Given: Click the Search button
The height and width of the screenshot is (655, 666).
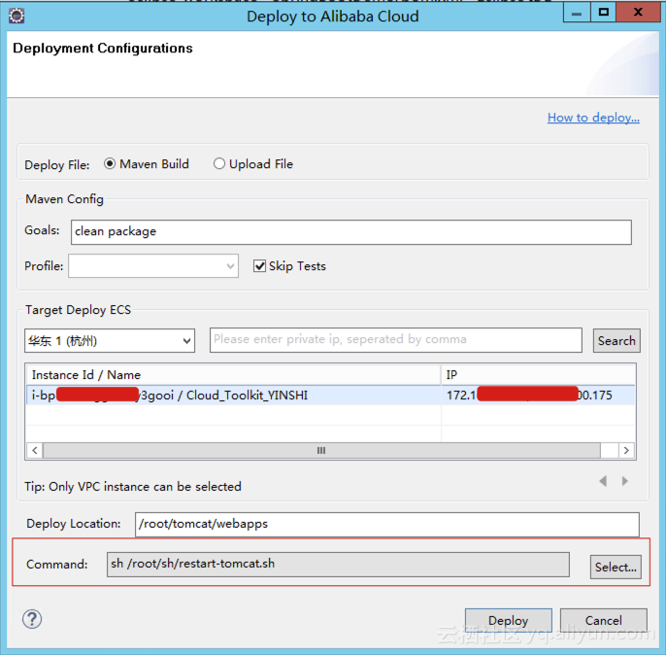Looking at the screenshot, I should click(x=616, y=340).
